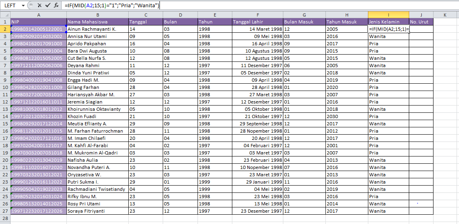Click the NIP header cell
The width and height of the screenshot is (459, 224).
(x=38, y=22)
